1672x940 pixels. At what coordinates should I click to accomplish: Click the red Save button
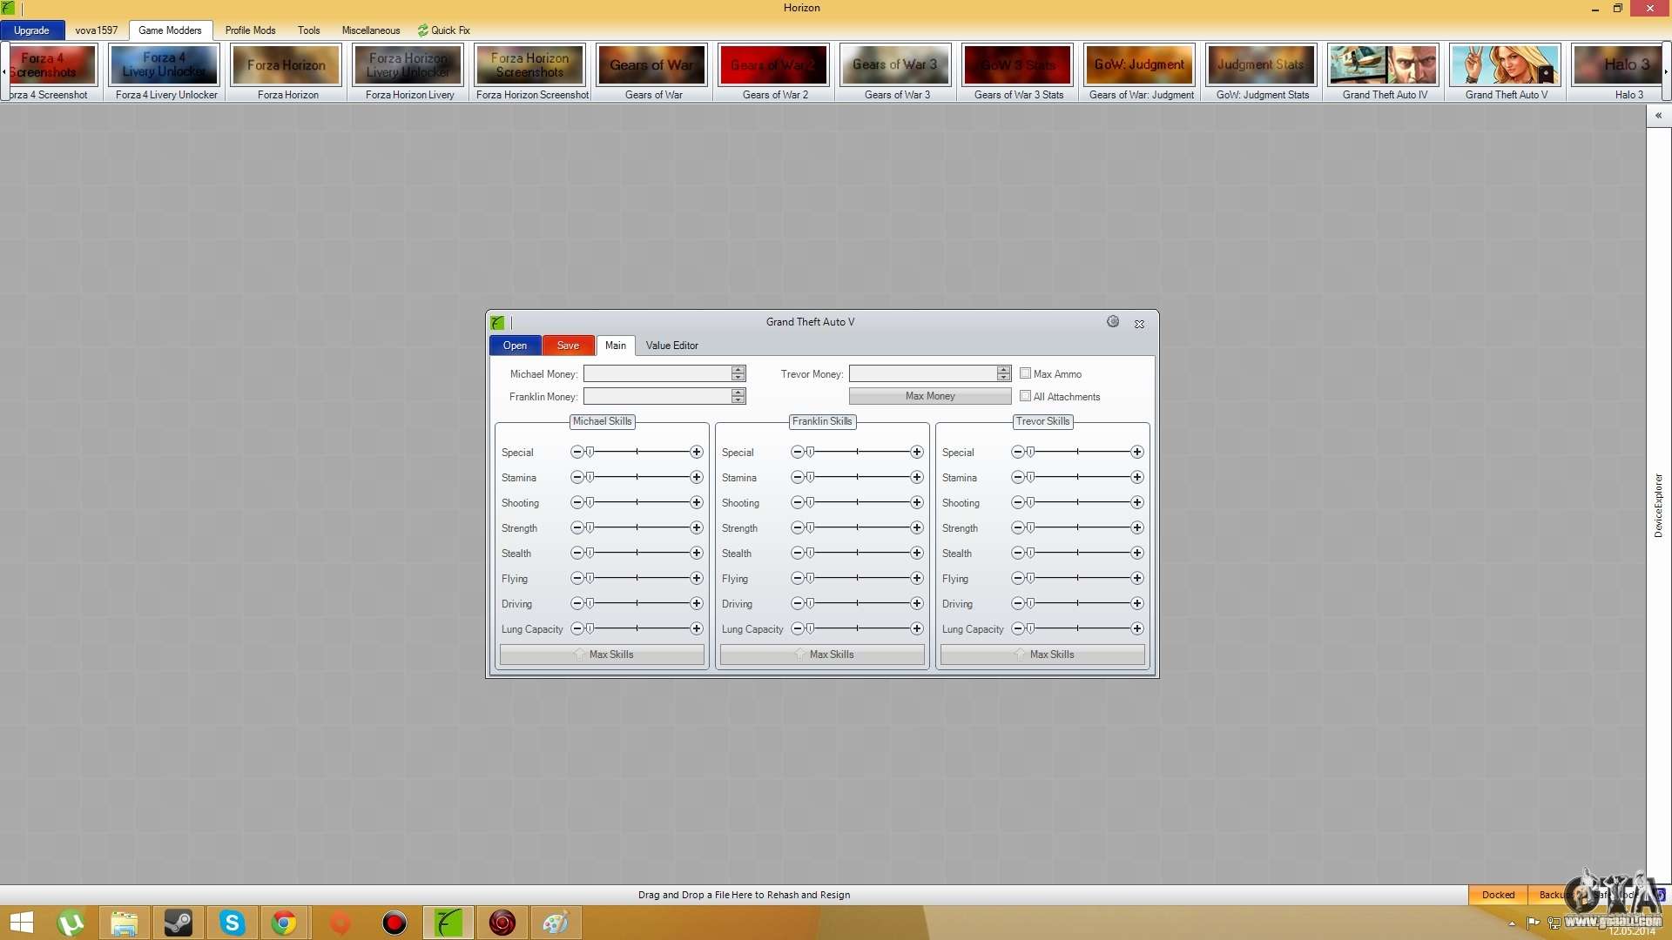(x=568, y=346)
